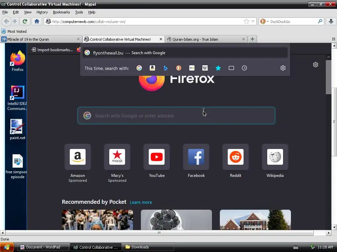
Task: Open the Tools menu
Action: tap(79, 12)
